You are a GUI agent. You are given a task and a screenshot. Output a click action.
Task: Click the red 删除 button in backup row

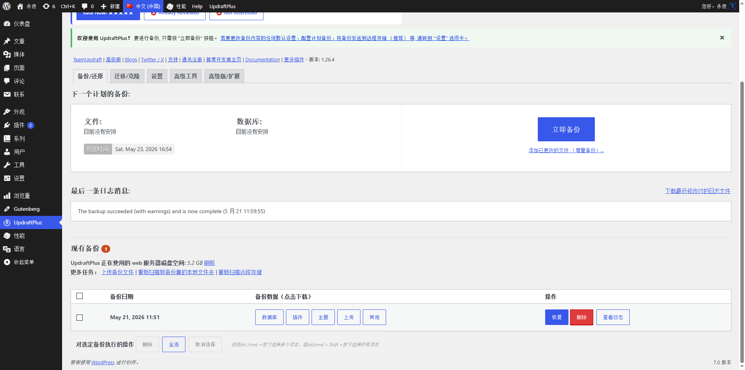coord(582,317)
